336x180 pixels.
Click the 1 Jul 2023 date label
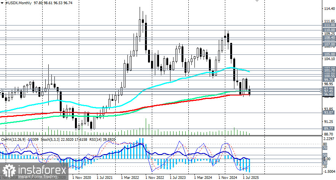(x=178, y=178)
